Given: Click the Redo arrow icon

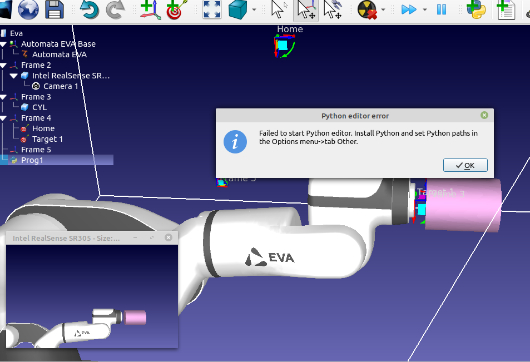Looking at the screenshot, I should coord(116,9).
